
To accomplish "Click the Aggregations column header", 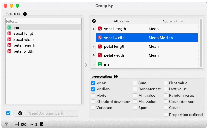I will 173,21.
